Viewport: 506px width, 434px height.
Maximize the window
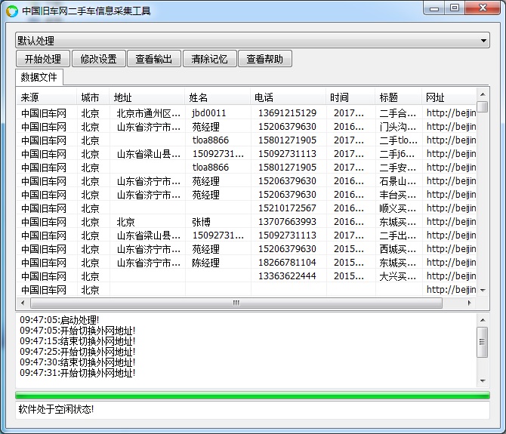click(x=455, y=8)
